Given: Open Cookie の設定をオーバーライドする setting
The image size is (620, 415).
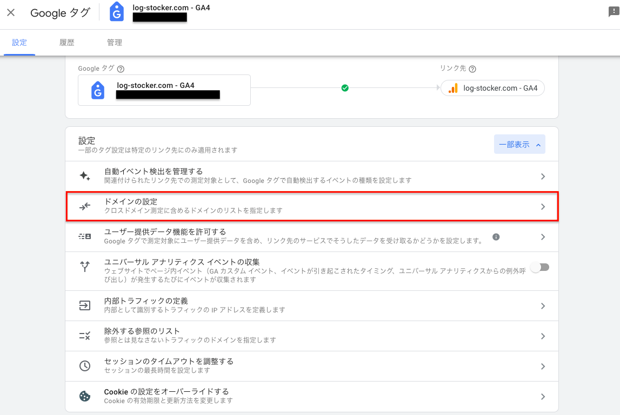Looking at the screenshot, I should point(312,397).
